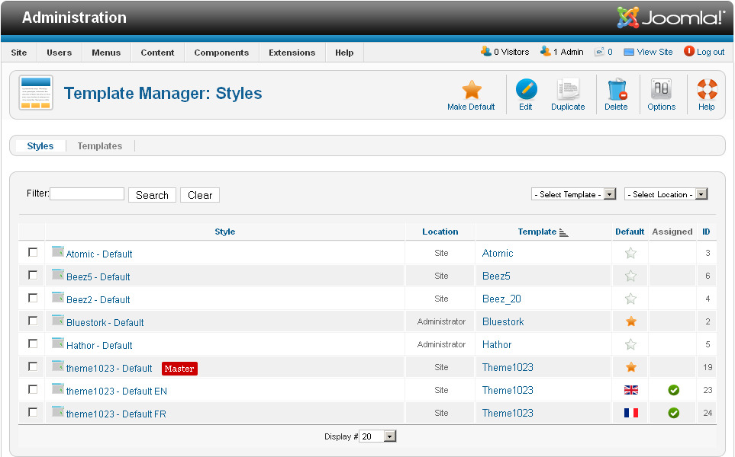Click the Duplicate toolbar icon
Image resolution: width=735 pixels, height=457 pixels.
(x=568, y=89)
